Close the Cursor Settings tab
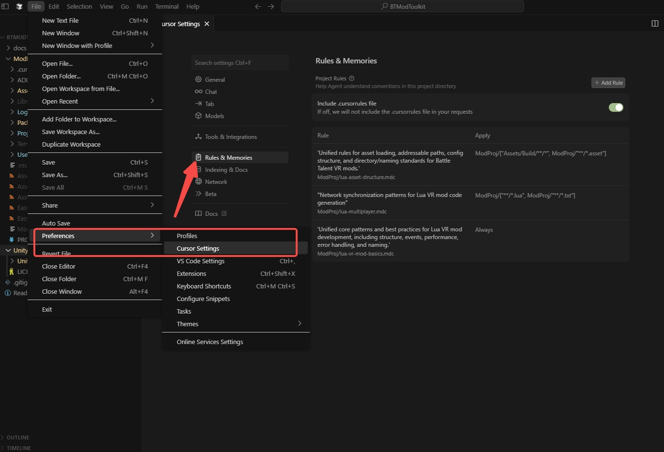The image size is (664, 452). 207,24
